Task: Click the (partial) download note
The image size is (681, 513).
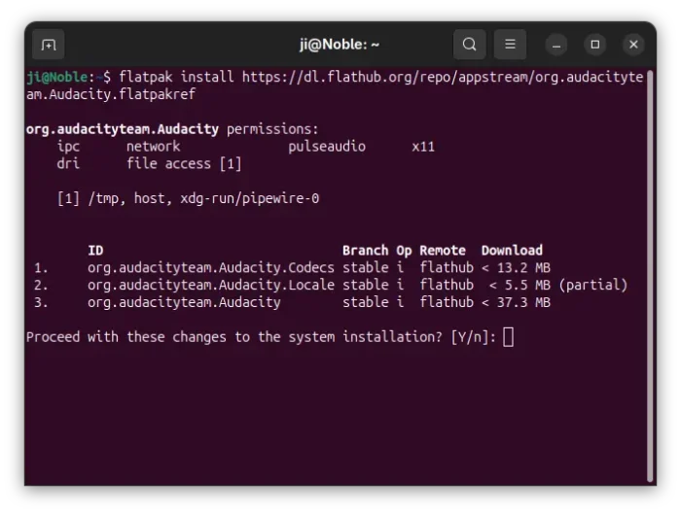Action: pyautogui.click(x=593, y=285)
